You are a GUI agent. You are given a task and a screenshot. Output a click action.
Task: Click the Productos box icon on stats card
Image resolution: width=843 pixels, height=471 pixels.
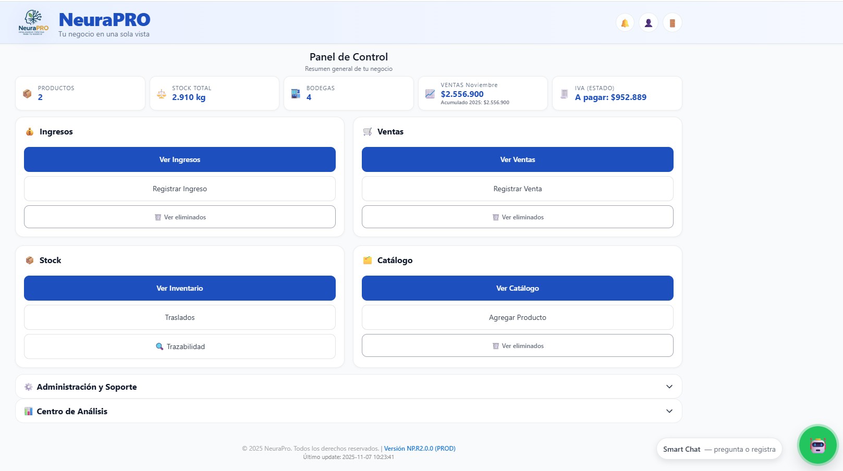pos(26,93)
